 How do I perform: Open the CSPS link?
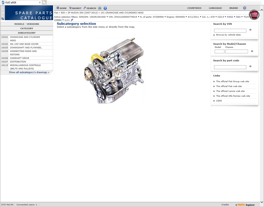(x=219, y=101)
